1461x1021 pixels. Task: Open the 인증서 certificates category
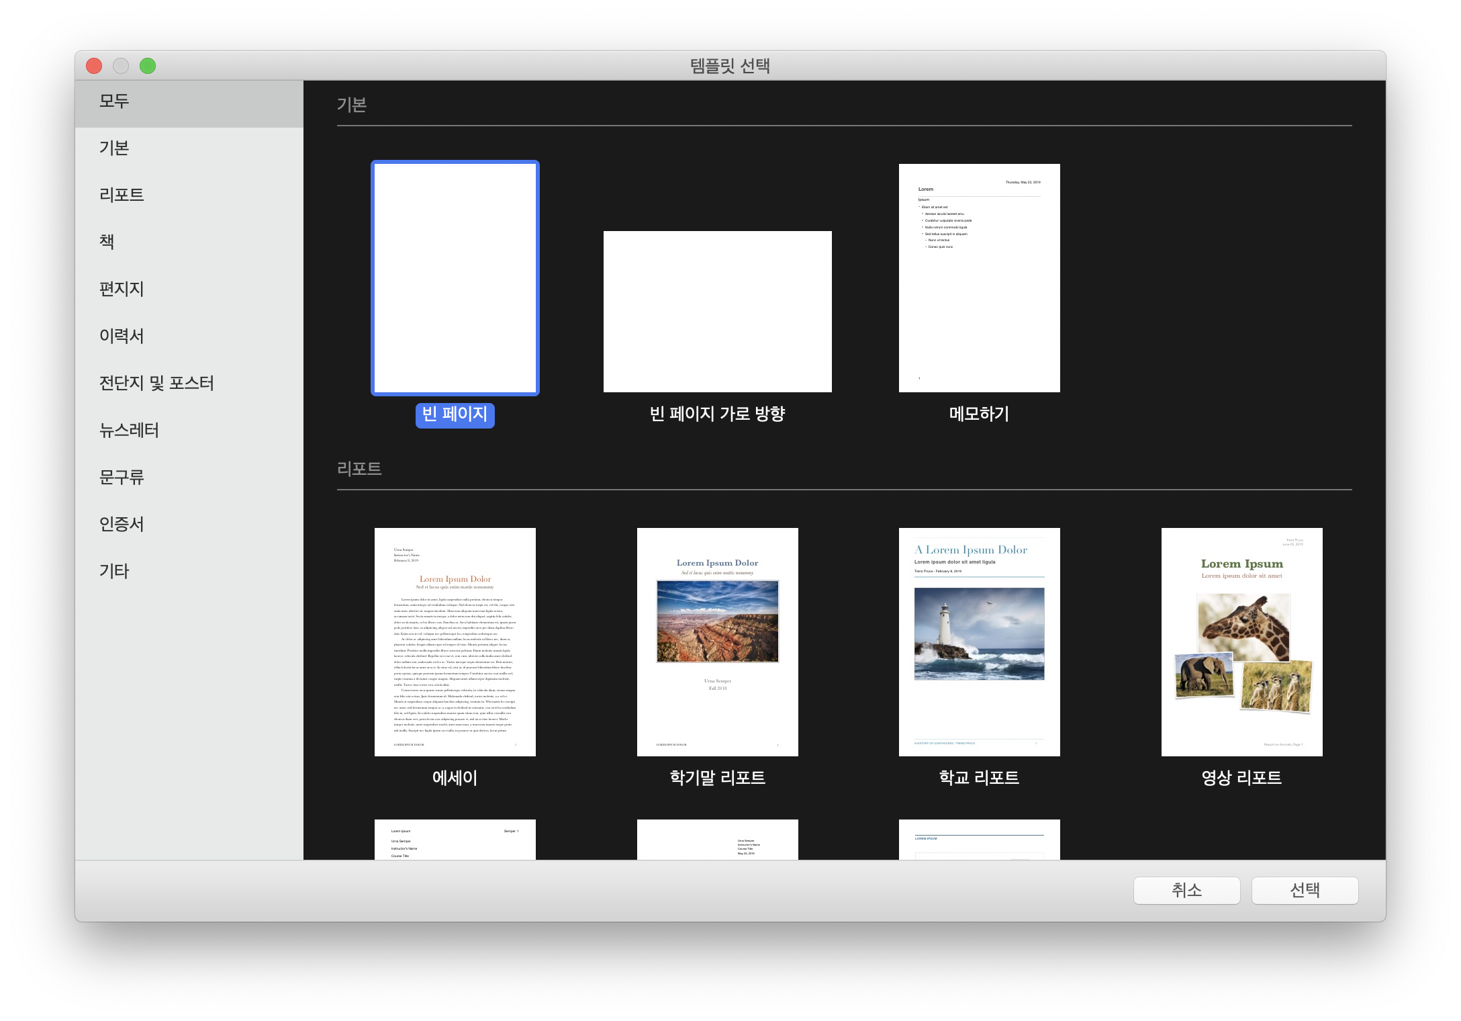click(x=122, y=525)
